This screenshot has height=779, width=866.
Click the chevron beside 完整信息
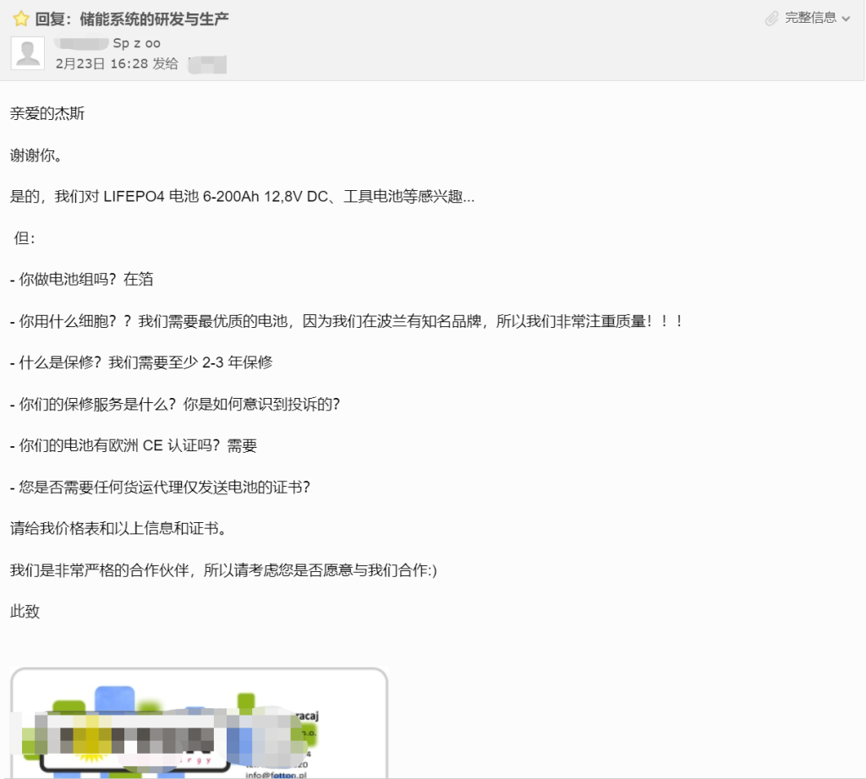[x=846, y=19]
